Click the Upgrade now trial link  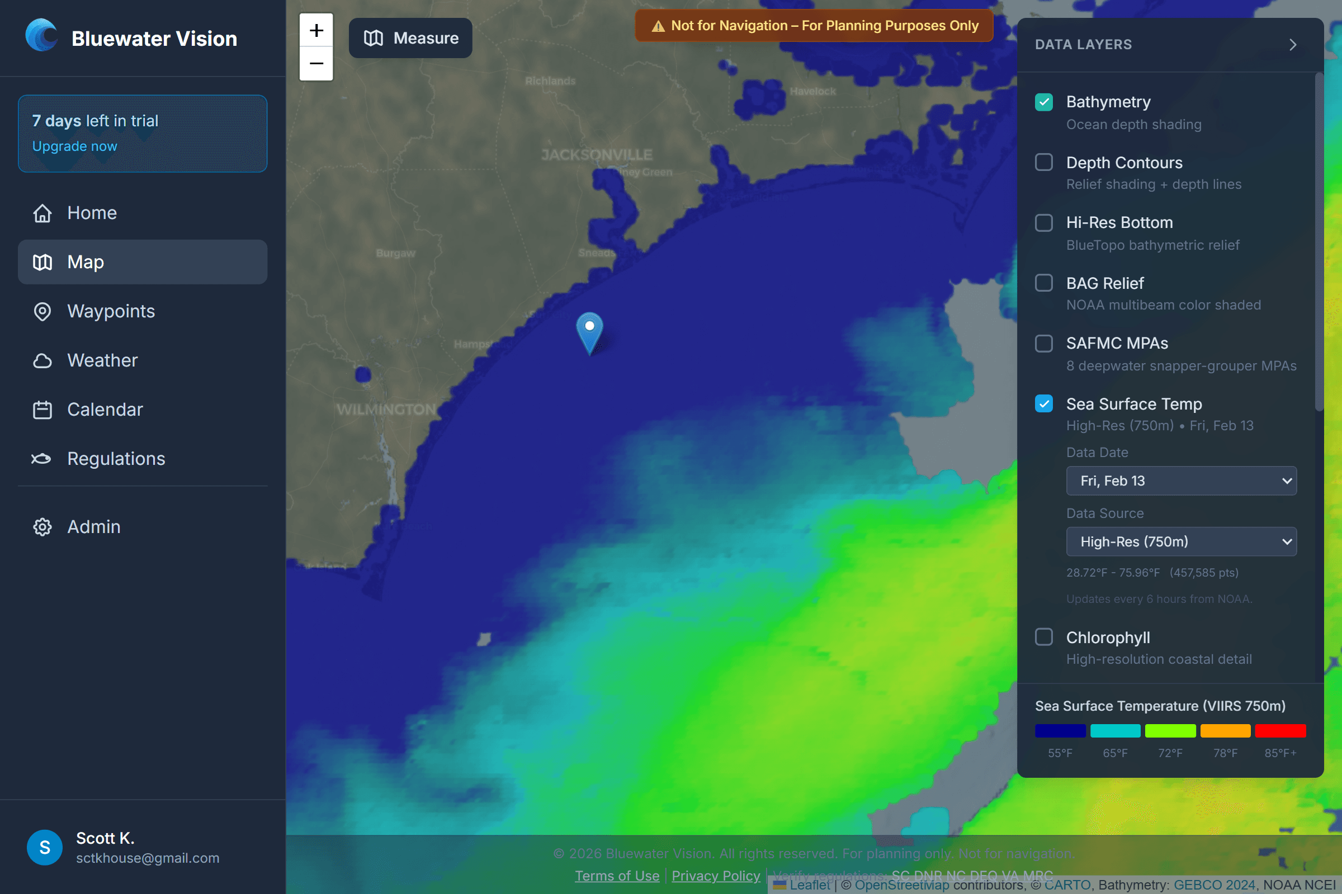(74, 146)
